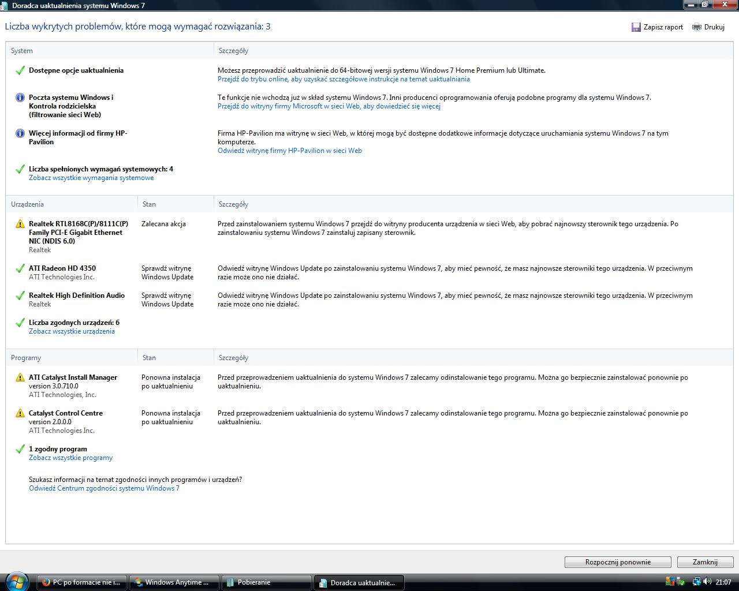Viewport: 739px width, 591px height.
Task: Click the text Realtek High Definition Audio
Action: pyautogui.click(x=77, y=295)
